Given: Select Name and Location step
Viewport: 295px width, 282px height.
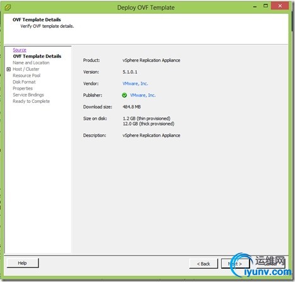Looking at the screenshot, I should [31, 62].
